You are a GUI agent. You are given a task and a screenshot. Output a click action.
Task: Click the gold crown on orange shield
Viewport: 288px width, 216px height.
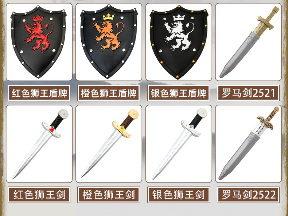(x=109, y=17)
